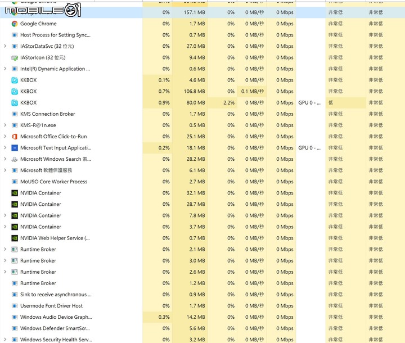This screenshot has height=343, width=405.
Task: Click the Runtime Broker icon in the 2.1 MB row
Action: tap(15, 249)
